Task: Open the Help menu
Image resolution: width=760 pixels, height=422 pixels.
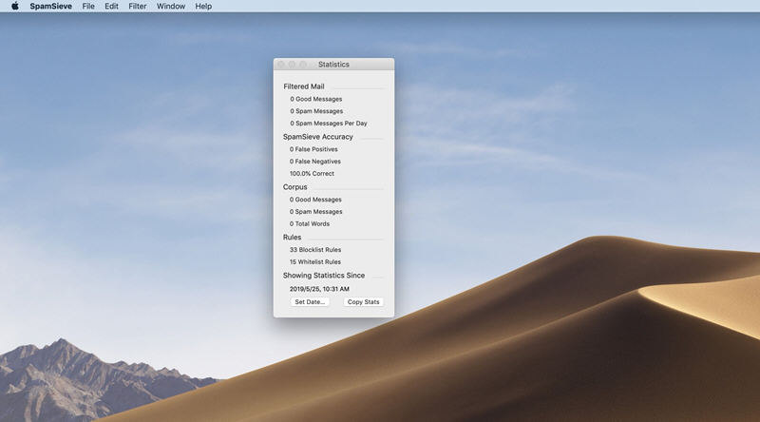Action: click(x=203, y=7)
